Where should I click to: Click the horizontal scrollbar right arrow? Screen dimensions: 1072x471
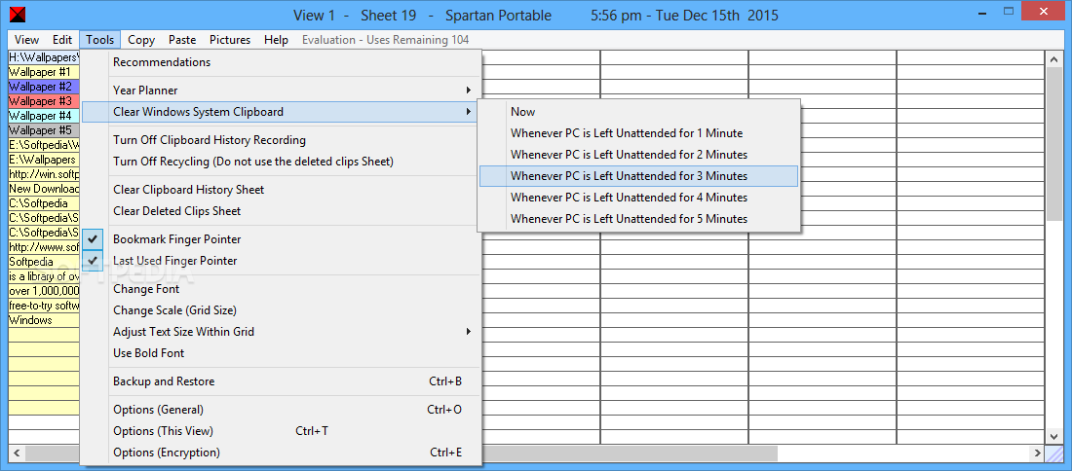pos(1037,453)
